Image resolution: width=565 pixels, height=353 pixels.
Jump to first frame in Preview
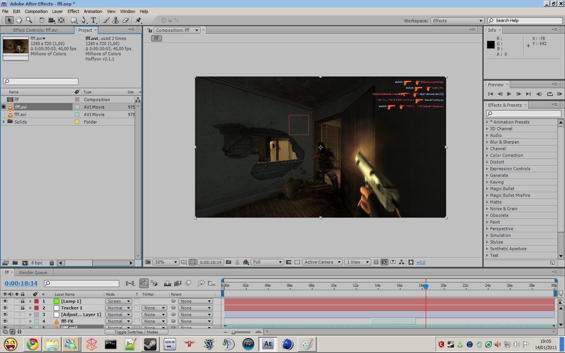[490, 94]
